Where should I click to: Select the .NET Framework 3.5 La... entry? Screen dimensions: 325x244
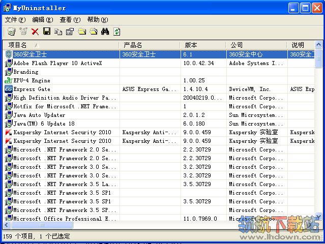[65, 184]
